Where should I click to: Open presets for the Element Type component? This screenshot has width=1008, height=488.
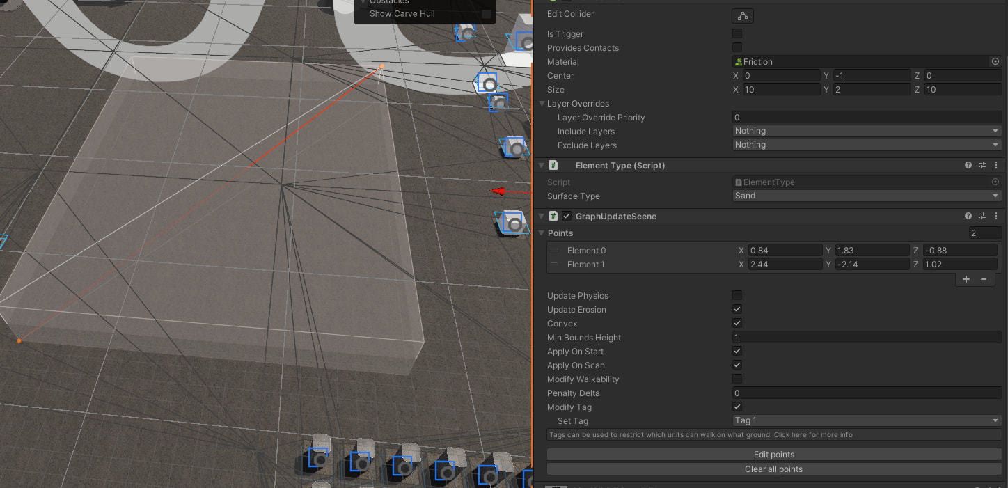982,166
